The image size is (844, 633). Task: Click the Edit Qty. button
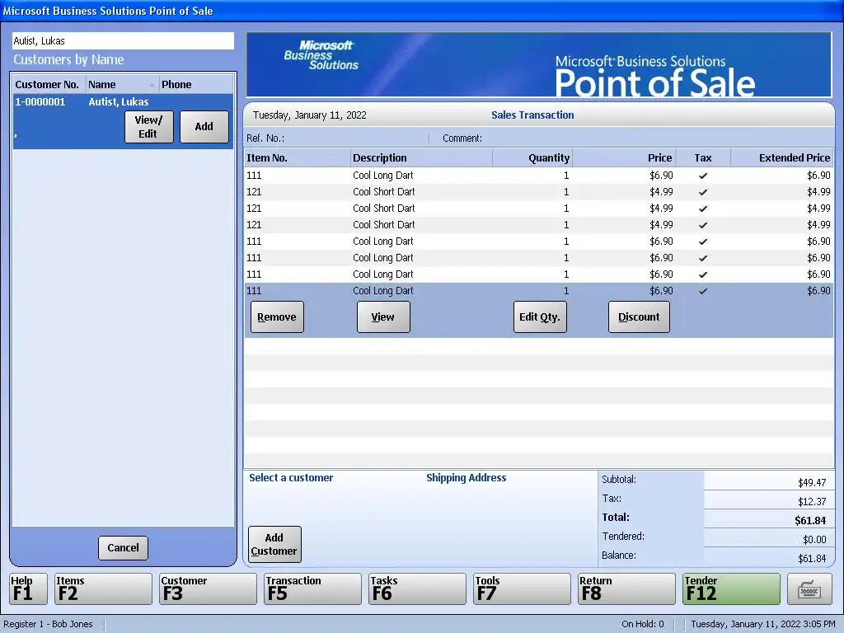pyautogui.click(x=540, y=317)
